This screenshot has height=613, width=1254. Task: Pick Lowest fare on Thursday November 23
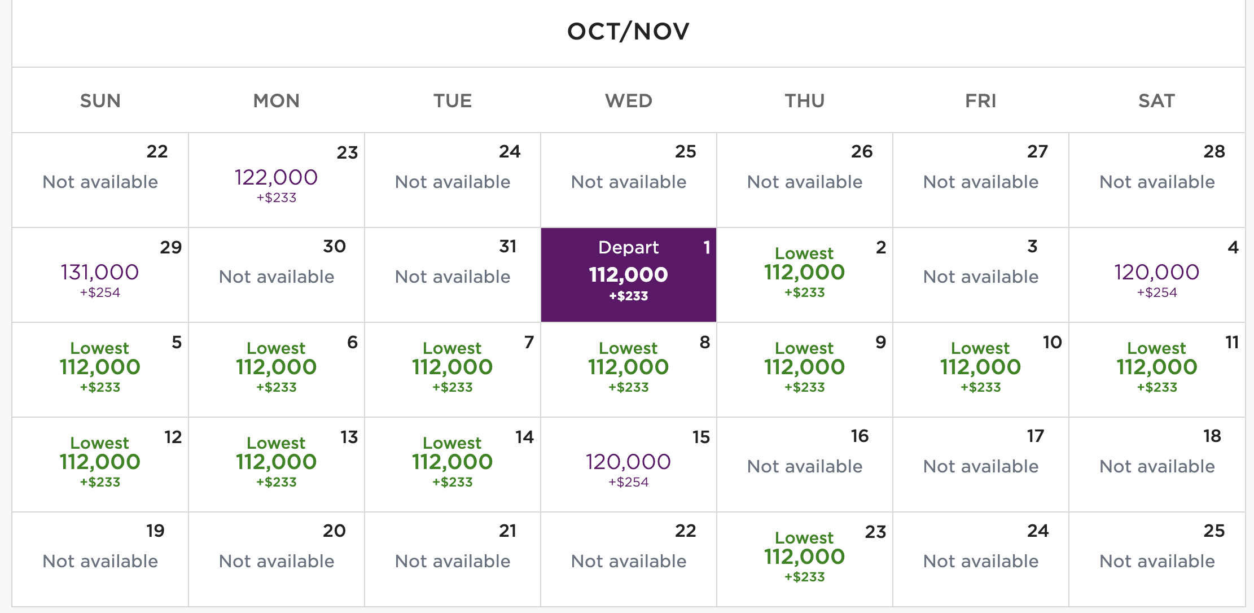[805, 559]
